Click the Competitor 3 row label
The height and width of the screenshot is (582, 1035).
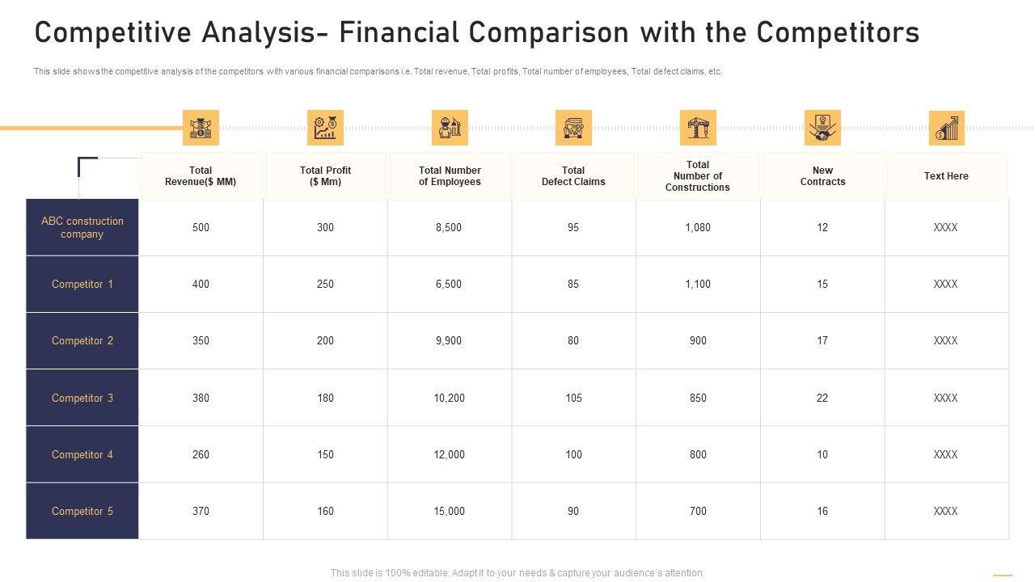(x=82, y=398)
